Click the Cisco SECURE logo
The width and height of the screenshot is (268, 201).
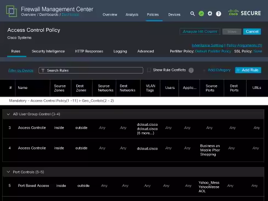(244, 13)
